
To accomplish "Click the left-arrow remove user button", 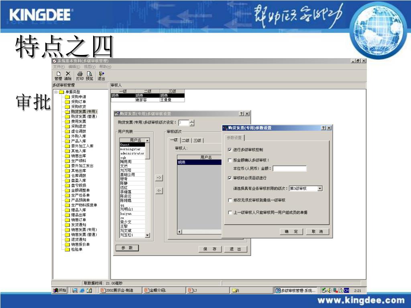I will coord(159,190).
